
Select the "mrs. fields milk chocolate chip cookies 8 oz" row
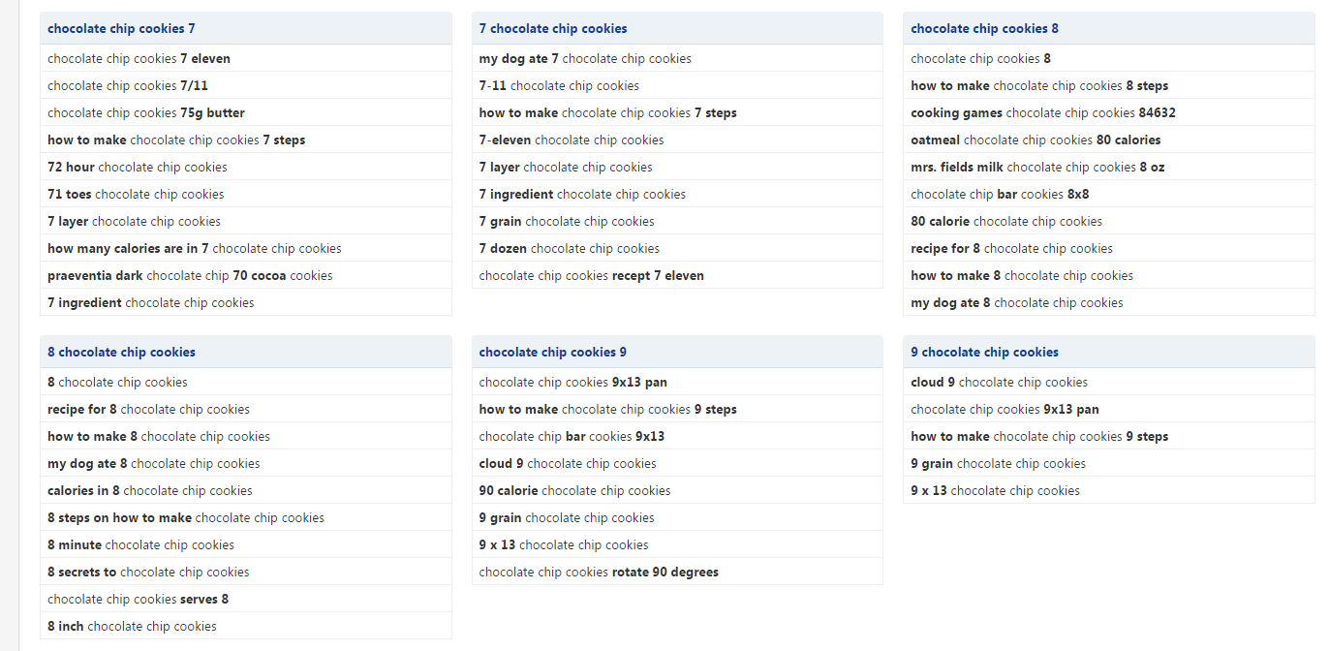1037,168
